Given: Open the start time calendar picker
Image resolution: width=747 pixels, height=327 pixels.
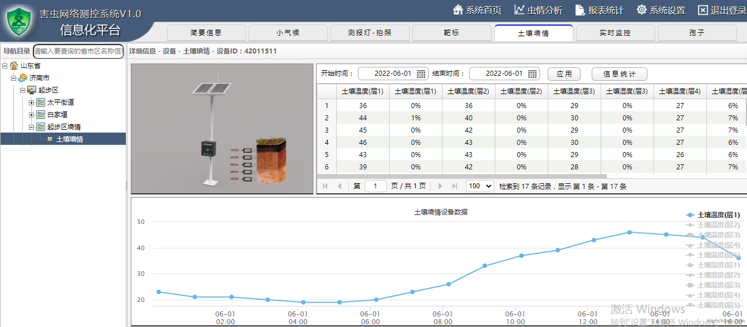Looking at the screenshot, I should (421, 74).
